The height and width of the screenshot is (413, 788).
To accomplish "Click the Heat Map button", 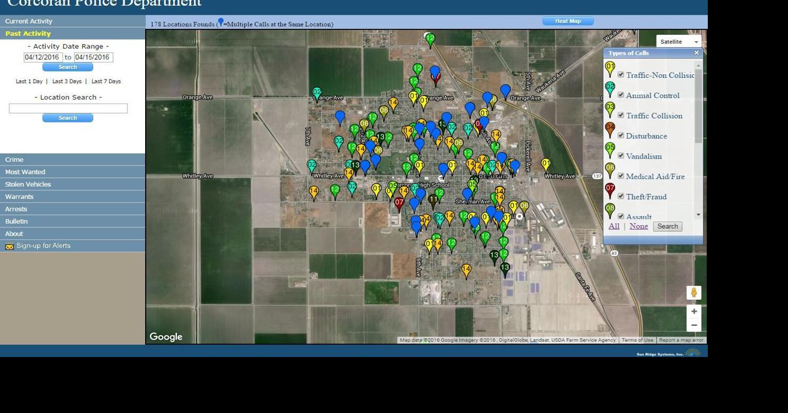I will click(x=567, y=21).
